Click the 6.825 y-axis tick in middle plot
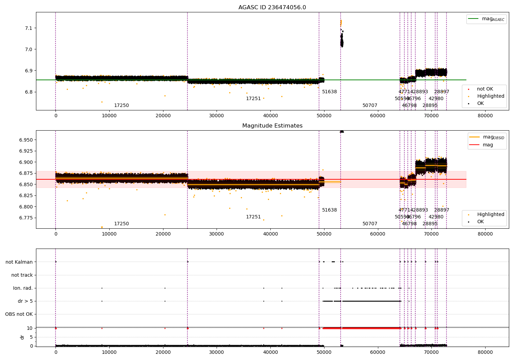The height and width of the screenshot is (360, 514). (26, 195)
